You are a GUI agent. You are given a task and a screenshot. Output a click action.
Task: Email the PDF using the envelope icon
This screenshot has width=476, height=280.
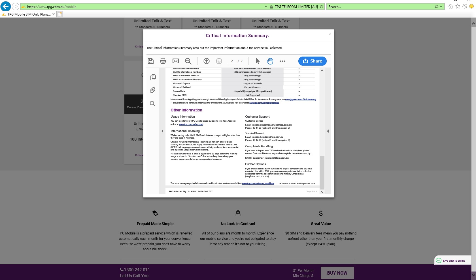176,61
